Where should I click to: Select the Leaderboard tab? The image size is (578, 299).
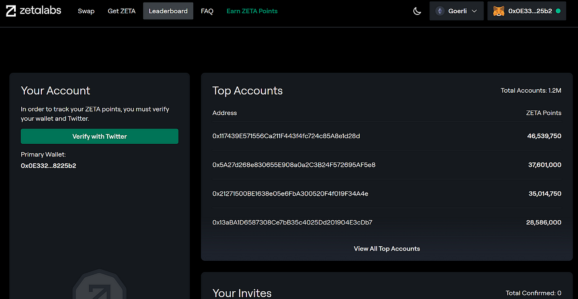click(168, 11)
